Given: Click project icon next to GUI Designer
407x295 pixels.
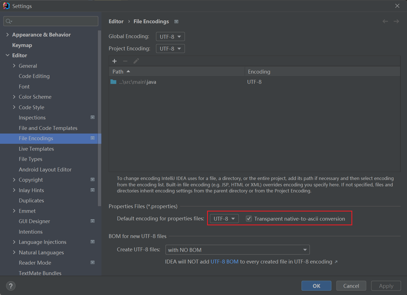Looking at the screenshot, I should (93, 221).
